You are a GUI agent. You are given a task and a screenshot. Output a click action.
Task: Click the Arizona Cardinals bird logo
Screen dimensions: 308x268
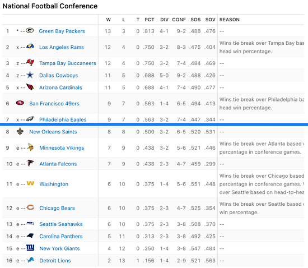[x=30, y=87]
